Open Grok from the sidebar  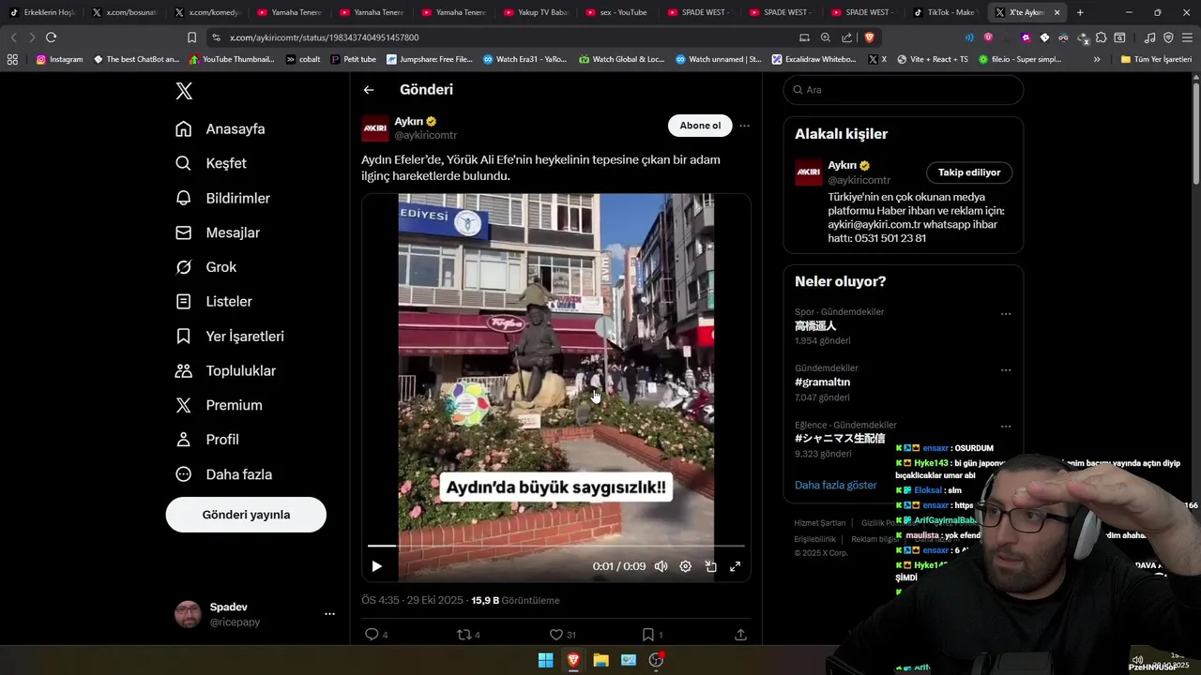click(x=205, y=267)
